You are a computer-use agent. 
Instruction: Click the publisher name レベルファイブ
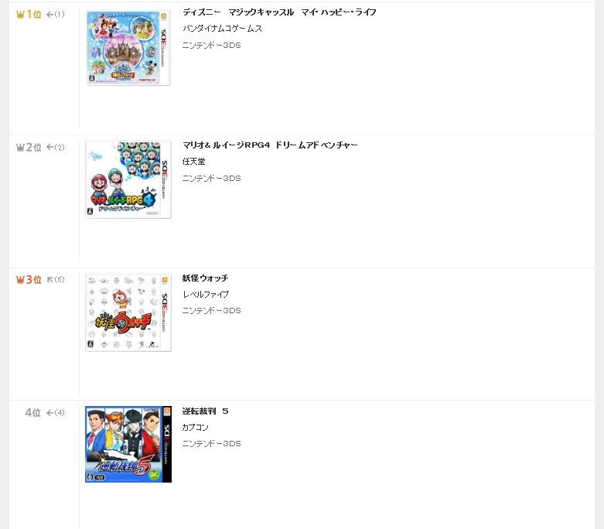[205, 295]
